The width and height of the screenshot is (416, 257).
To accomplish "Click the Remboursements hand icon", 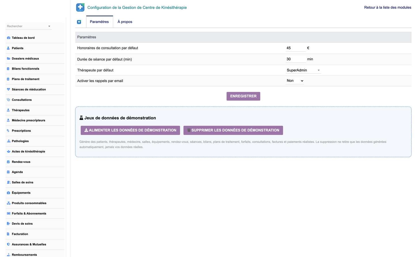I will tap(8, 255).
